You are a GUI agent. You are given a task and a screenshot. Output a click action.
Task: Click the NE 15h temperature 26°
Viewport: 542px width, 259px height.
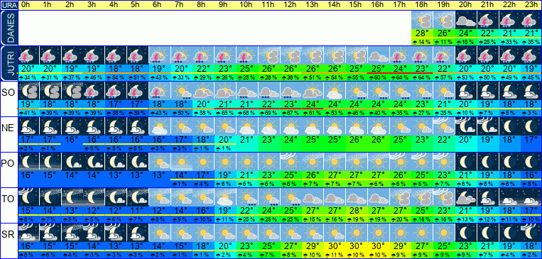pyautogui.click(x=356, y=139)
